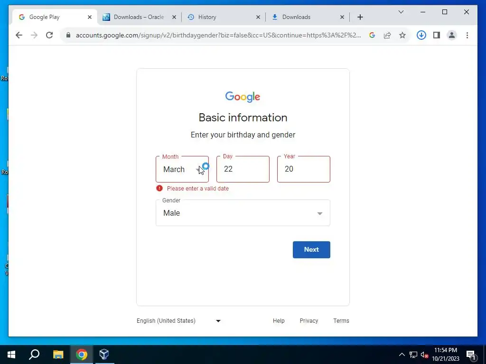Open the tab search chevron
Screen dimensions: 486x364
pyautogui.click(x=401, y=12)
